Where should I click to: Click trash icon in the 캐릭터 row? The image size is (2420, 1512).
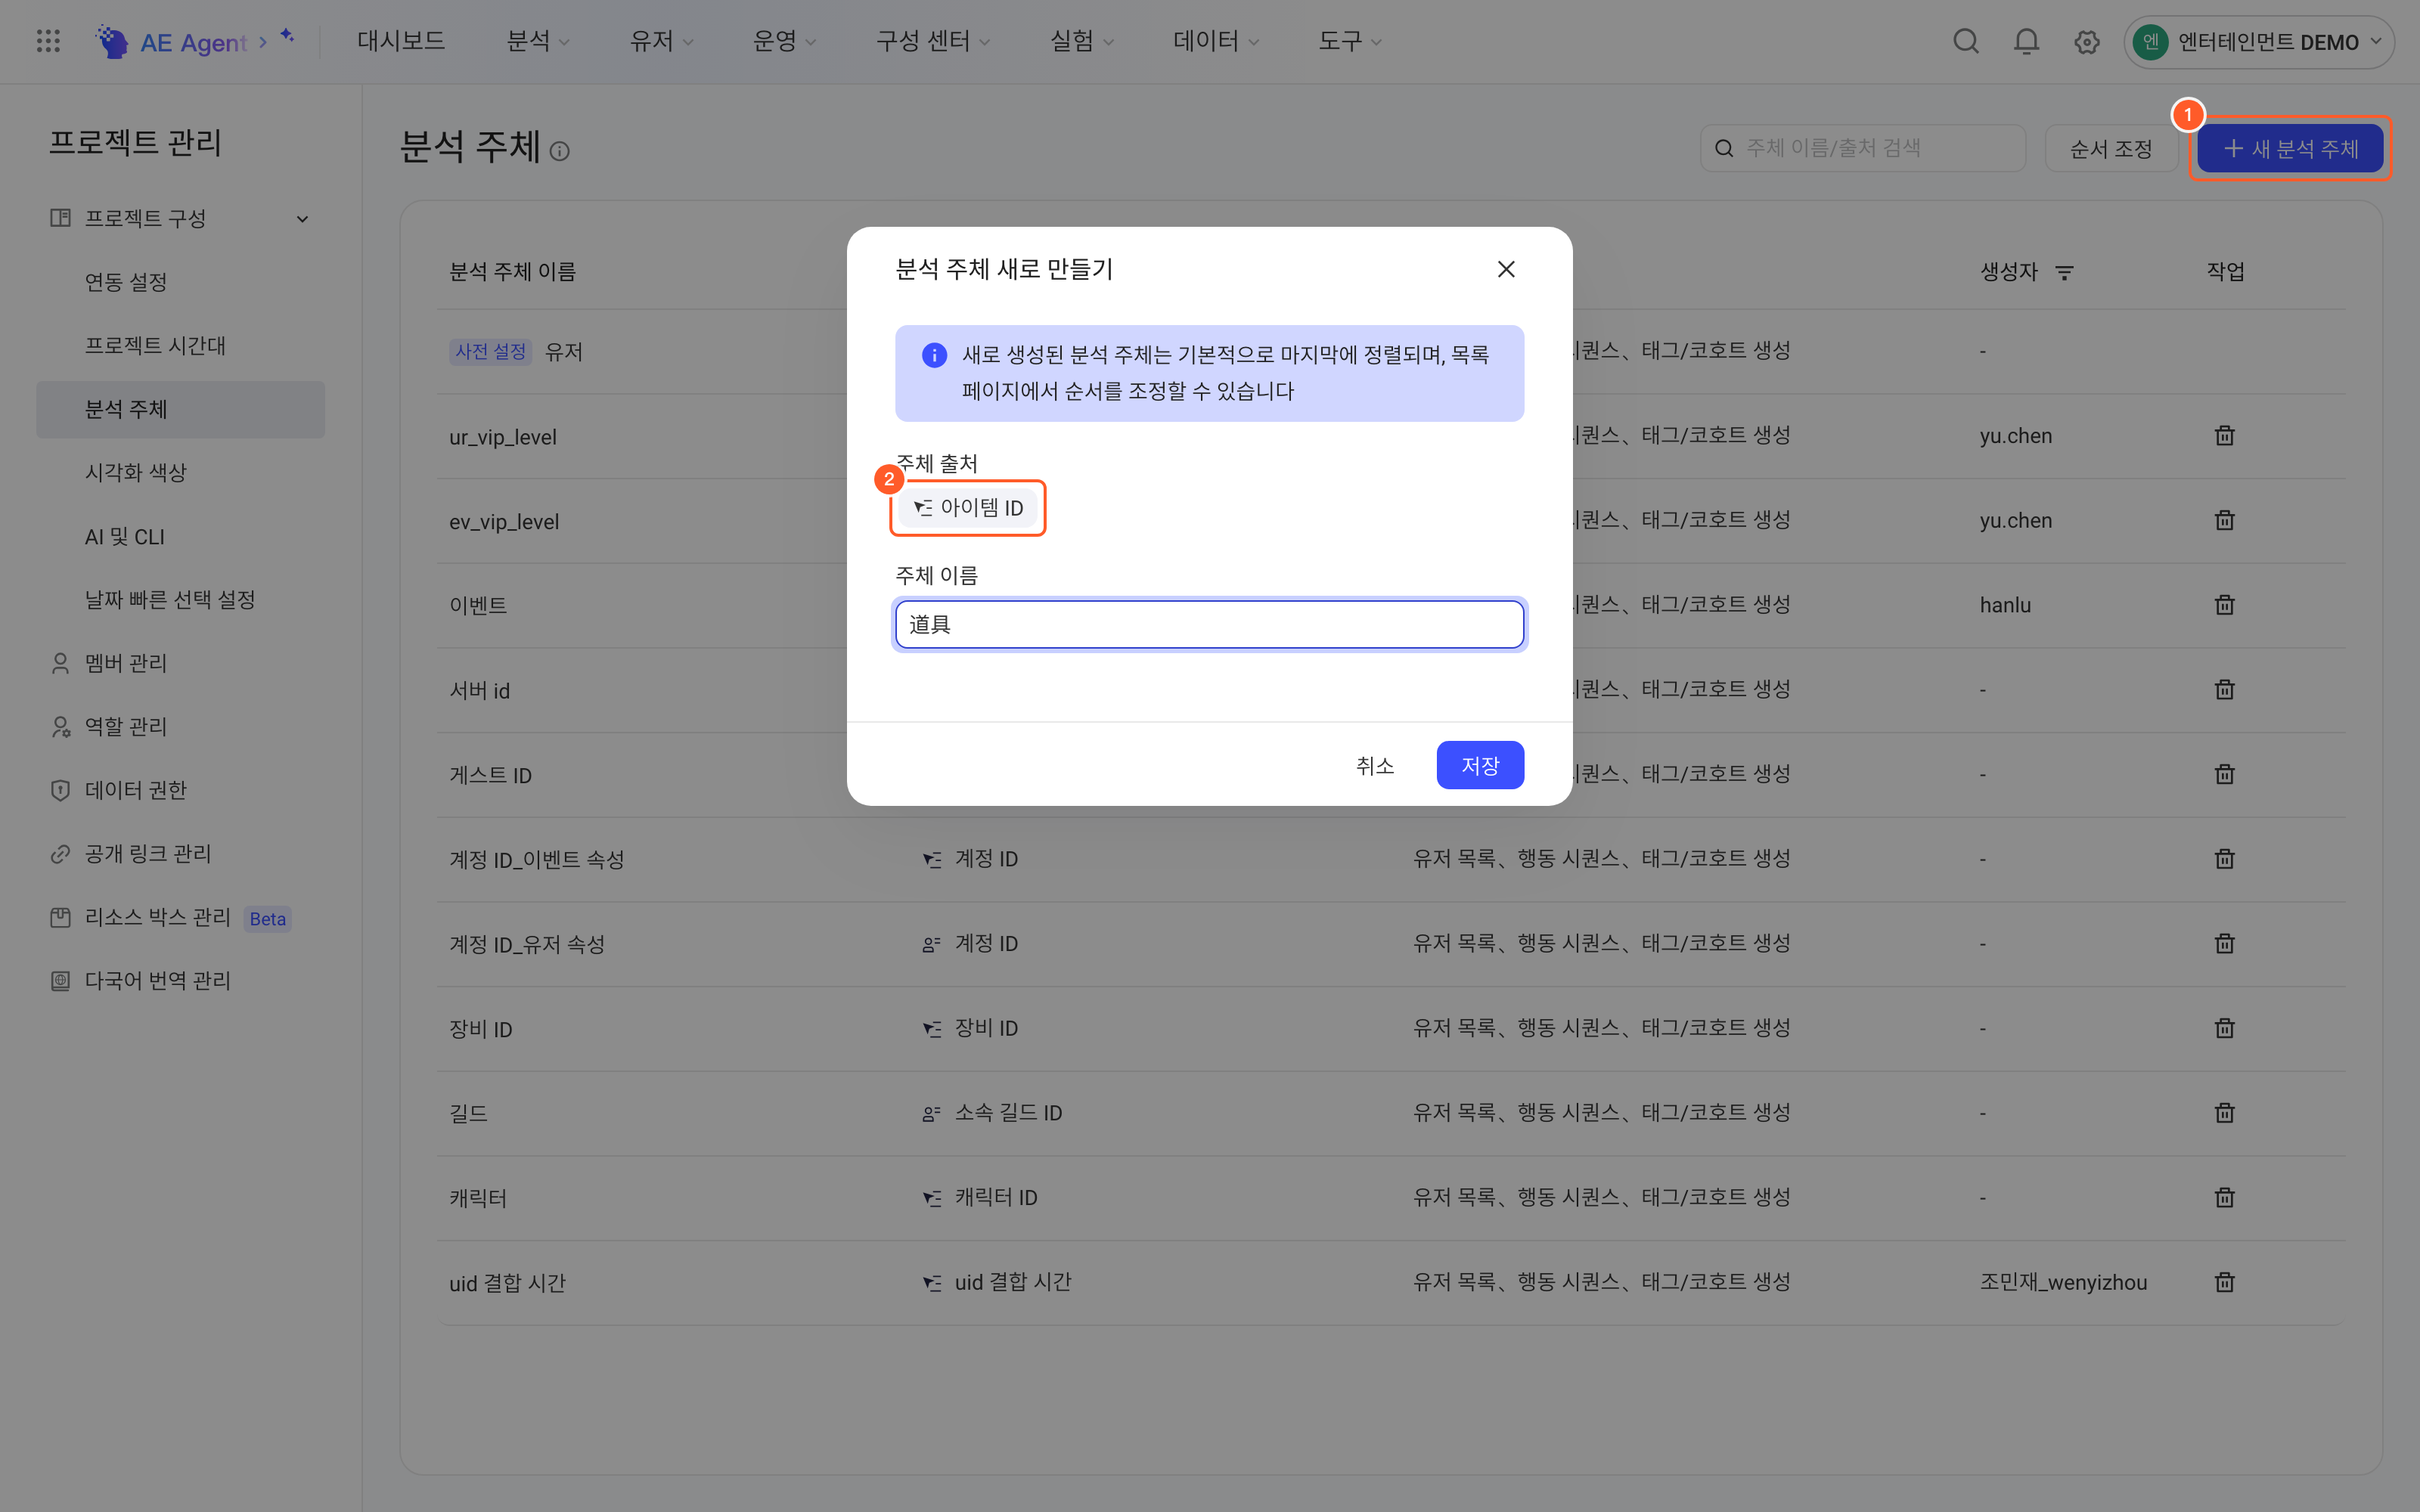click(2224, 1197)
